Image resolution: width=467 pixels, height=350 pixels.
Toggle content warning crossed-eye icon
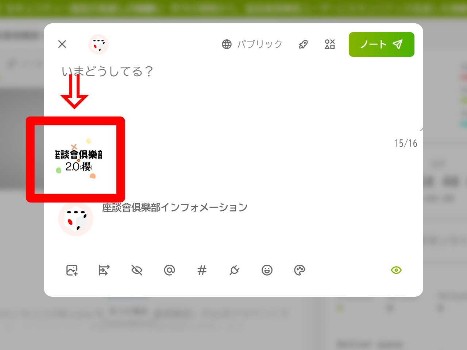tap(137, 270)
